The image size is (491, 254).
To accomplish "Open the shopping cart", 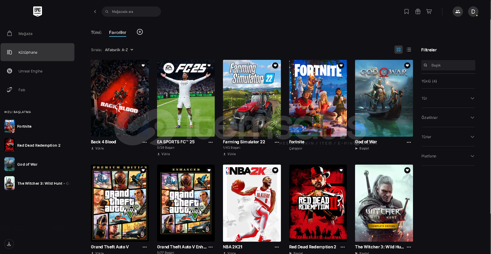I will 429,12.
